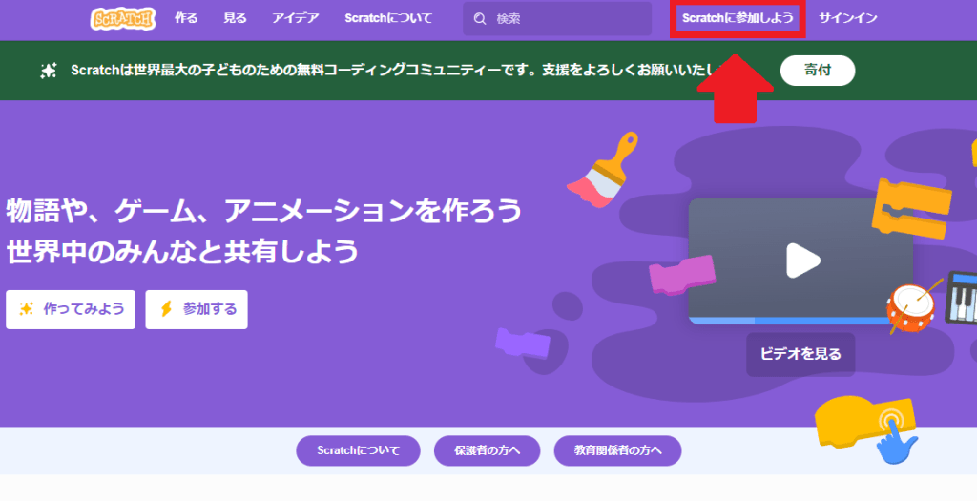Click headline 世界中のみんなと共有しよう

pos(182,252)
